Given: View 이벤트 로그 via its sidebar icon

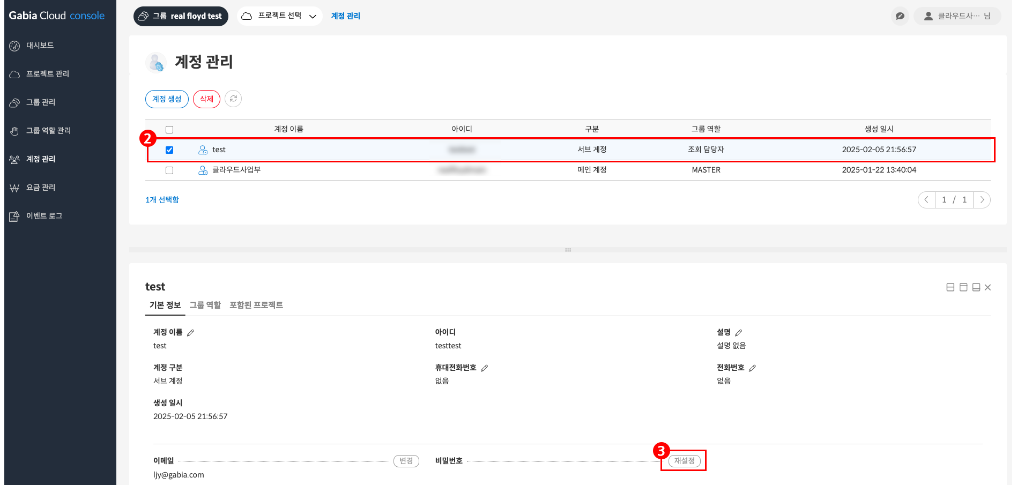Looking at the screenshot, I should [14, 215].
